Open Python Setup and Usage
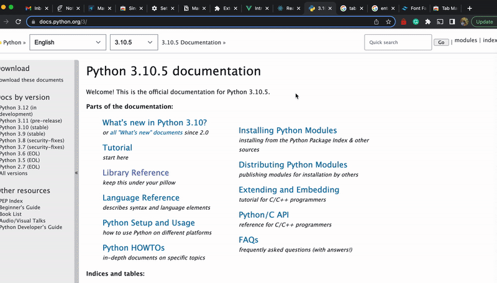Screen dimensions: 497x283 [148, 223]
